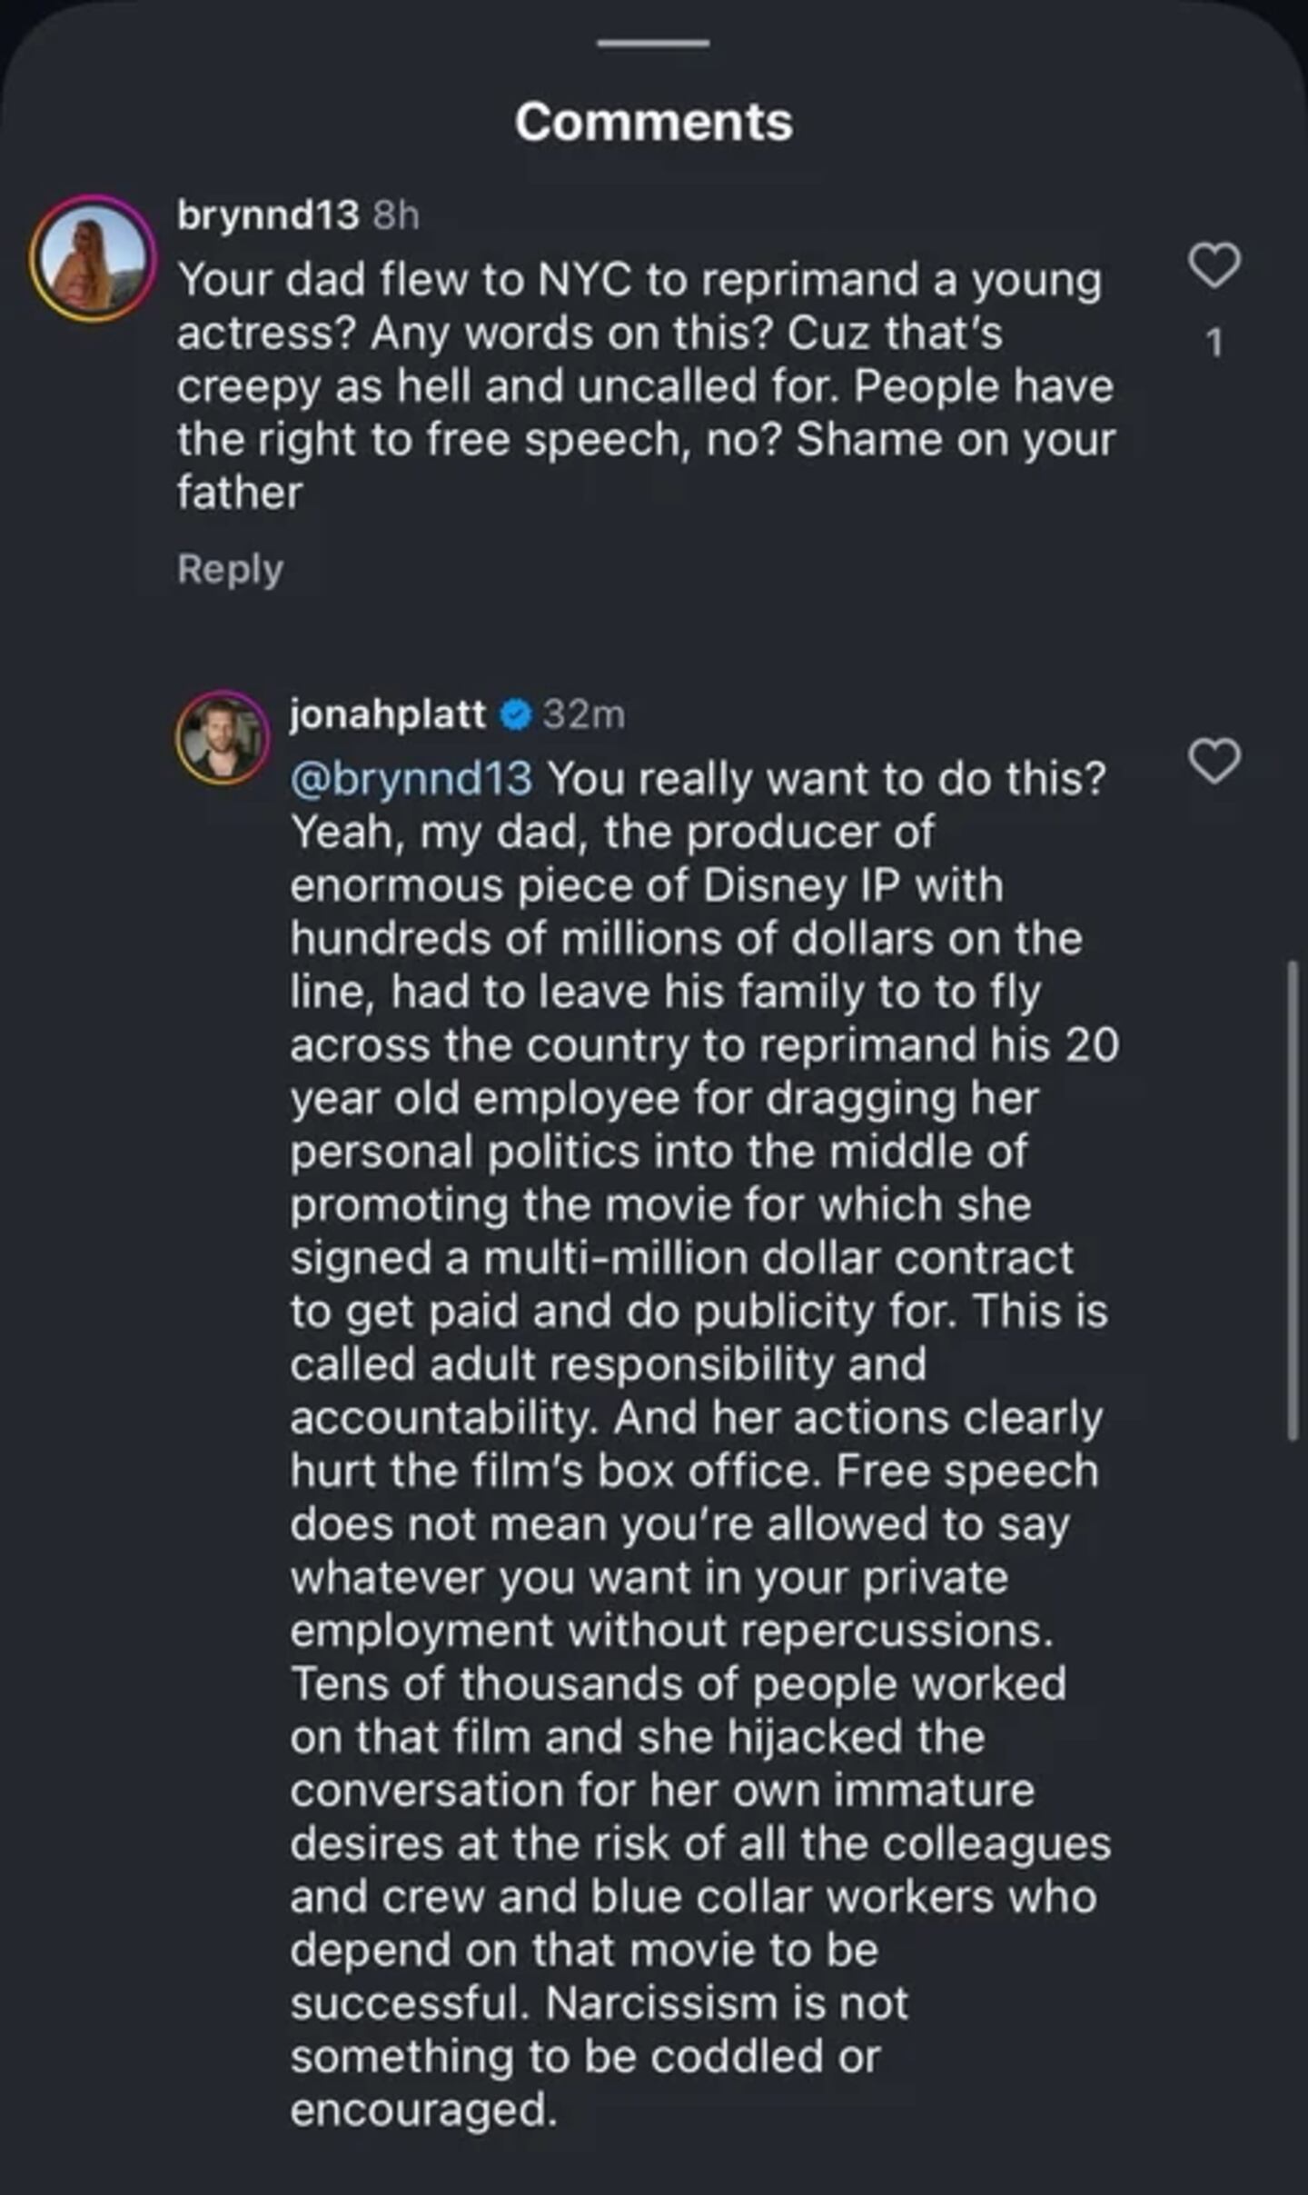
Task: Tap the drag handle above Comments
Action: [653, 43]
